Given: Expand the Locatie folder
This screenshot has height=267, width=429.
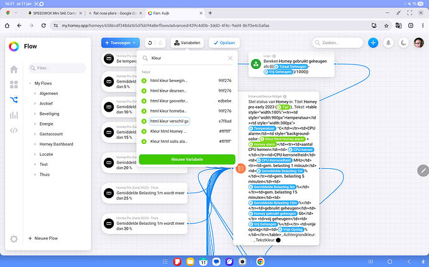Looking at the screenshot, I should (x=35, y=154).
